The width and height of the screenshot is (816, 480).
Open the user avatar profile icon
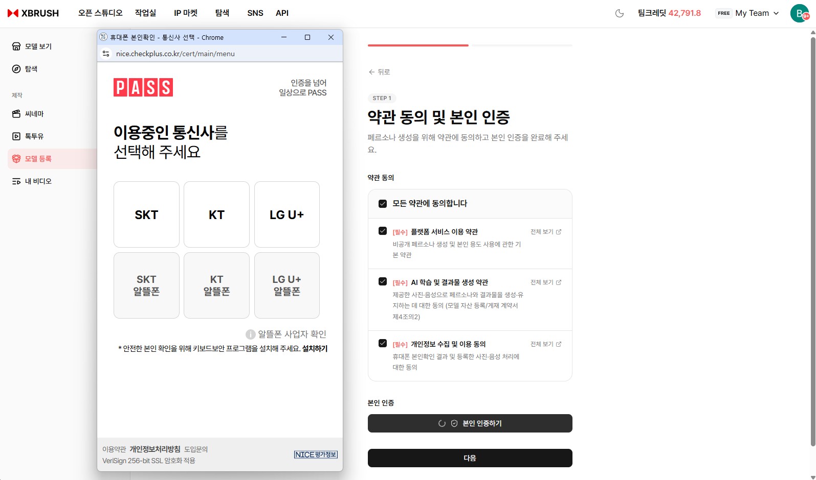(x=799, y=13)
